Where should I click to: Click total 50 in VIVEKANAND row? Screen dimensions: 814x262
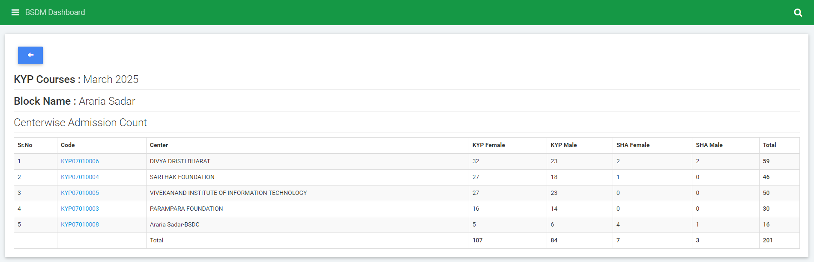(x=766, y=193)
